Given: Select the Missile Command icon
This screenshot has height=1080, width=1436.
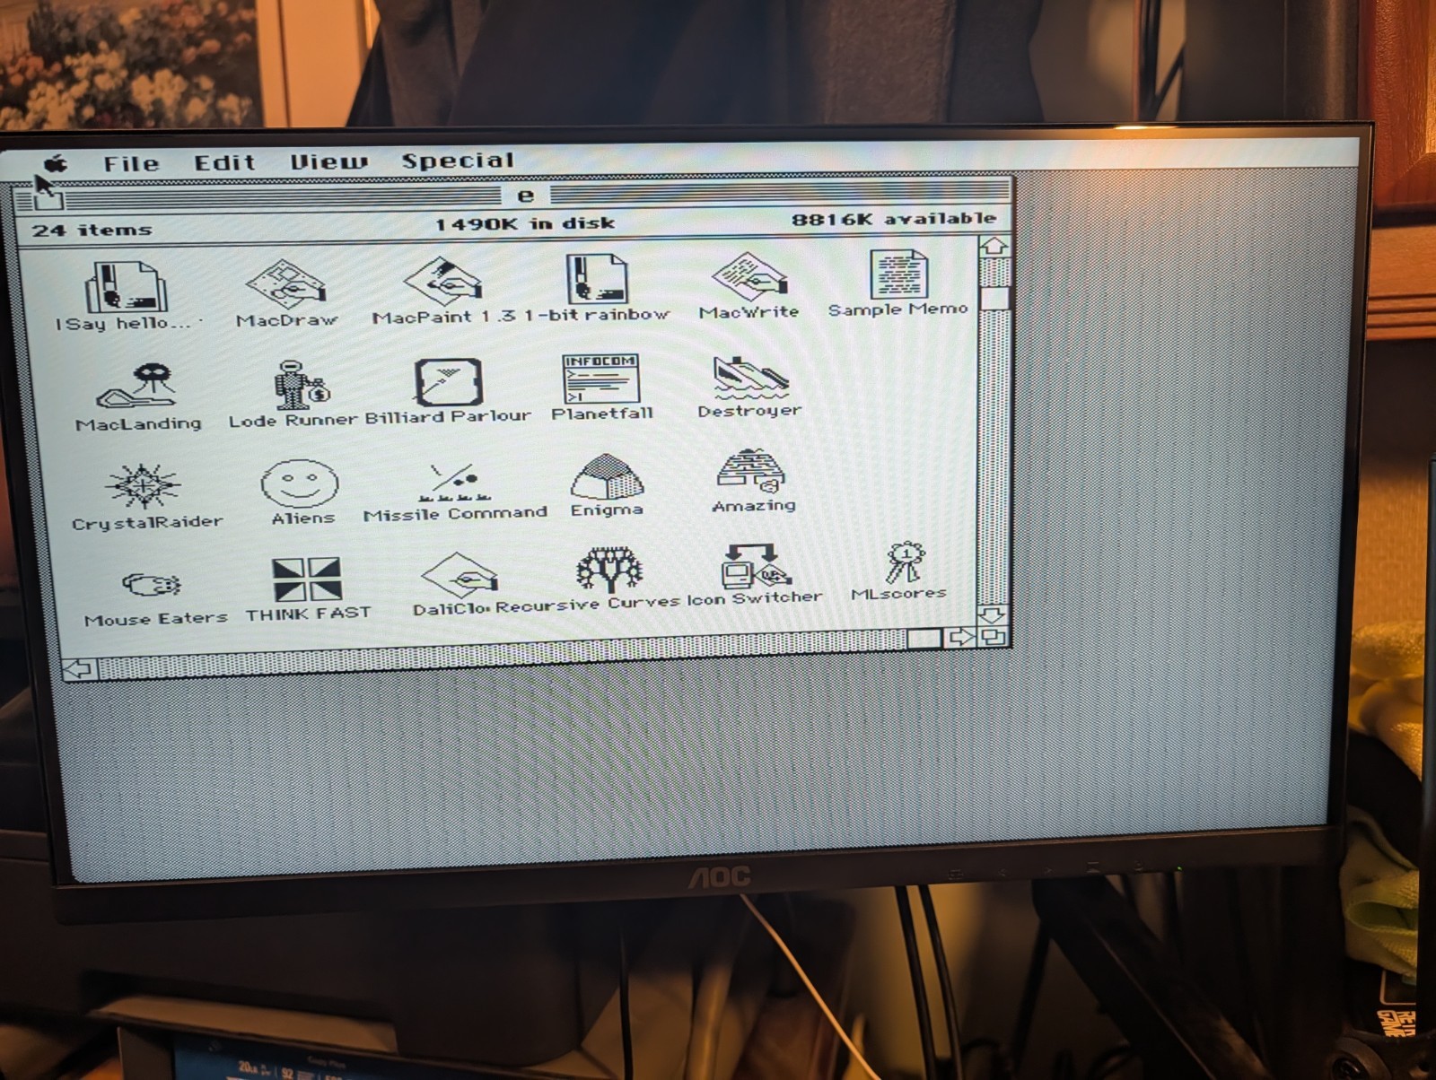Looking at the screenshot, I should 454,483.
